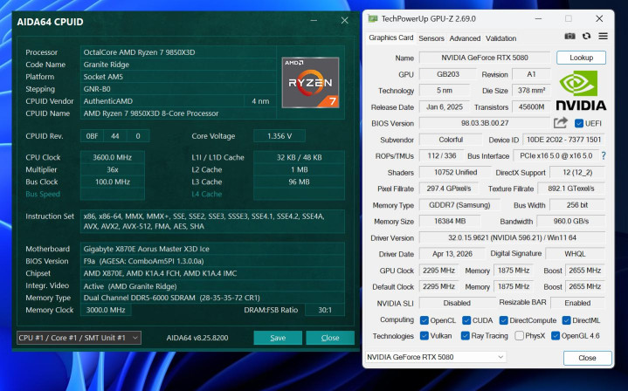Open the CPU core selector dropdown
This screenshot has height=391, width=628.
point(79,338)
